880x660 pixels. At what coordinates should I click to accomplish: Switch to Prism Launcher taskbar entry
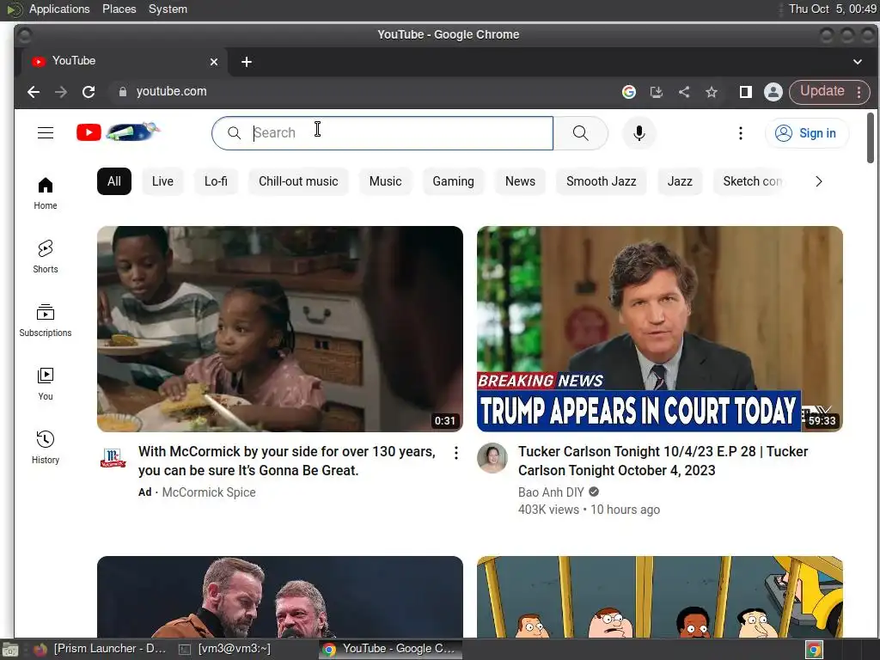coord(101,649)
